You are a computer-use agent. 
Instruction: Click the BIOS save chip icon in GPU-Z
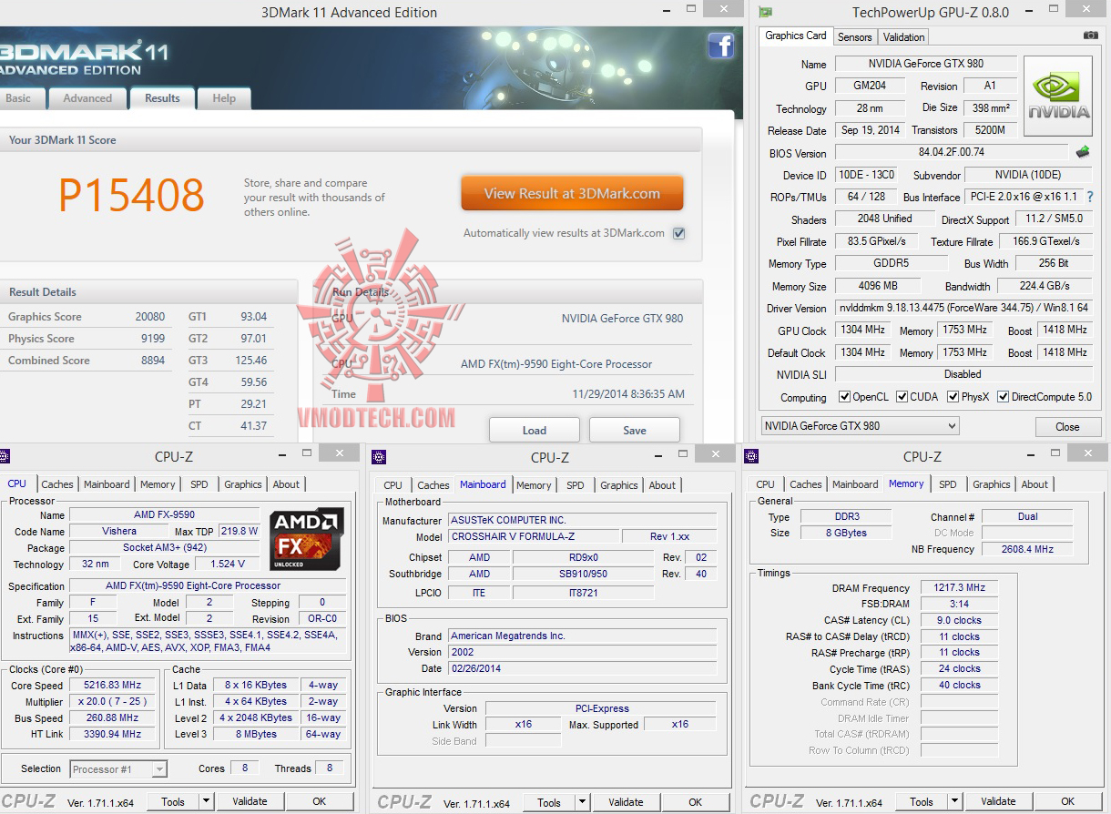[x=1083, y=152]
